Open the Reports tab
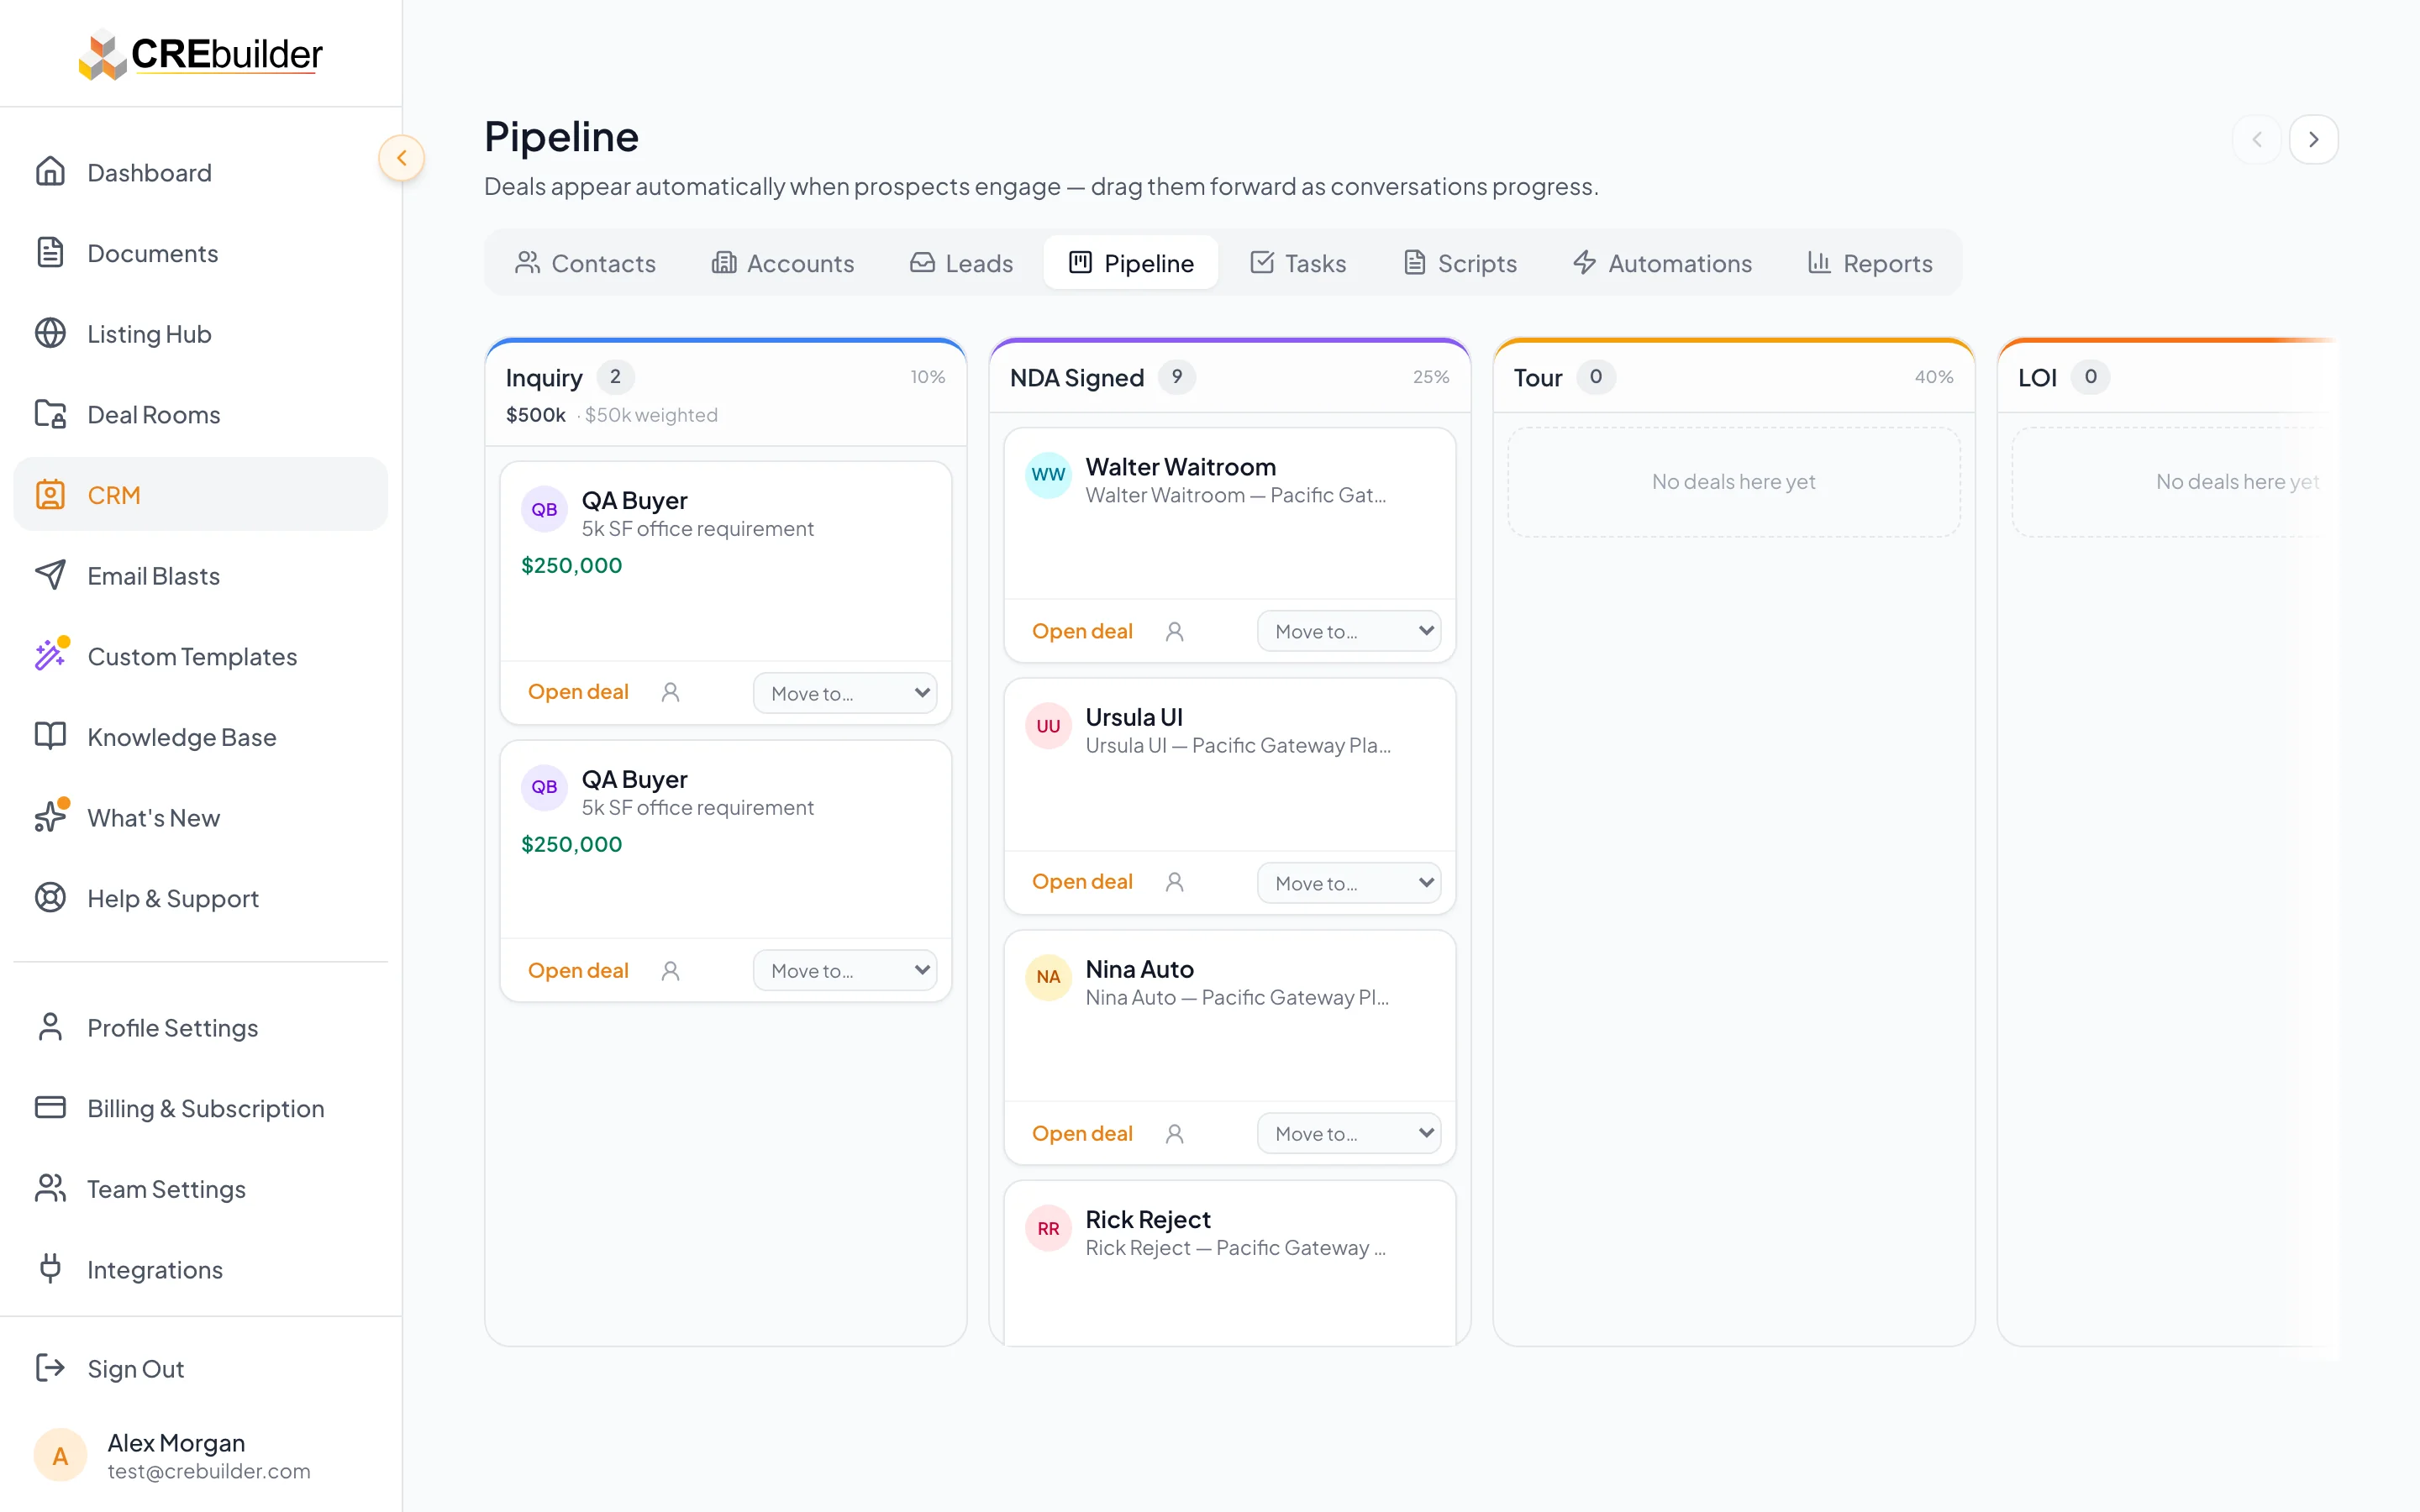This screenshot has height=1512, width=2420. (1870, 263)
